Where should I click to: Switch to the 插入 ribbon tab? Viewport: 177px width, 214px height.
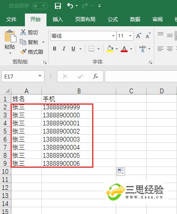tap(58, 19)
